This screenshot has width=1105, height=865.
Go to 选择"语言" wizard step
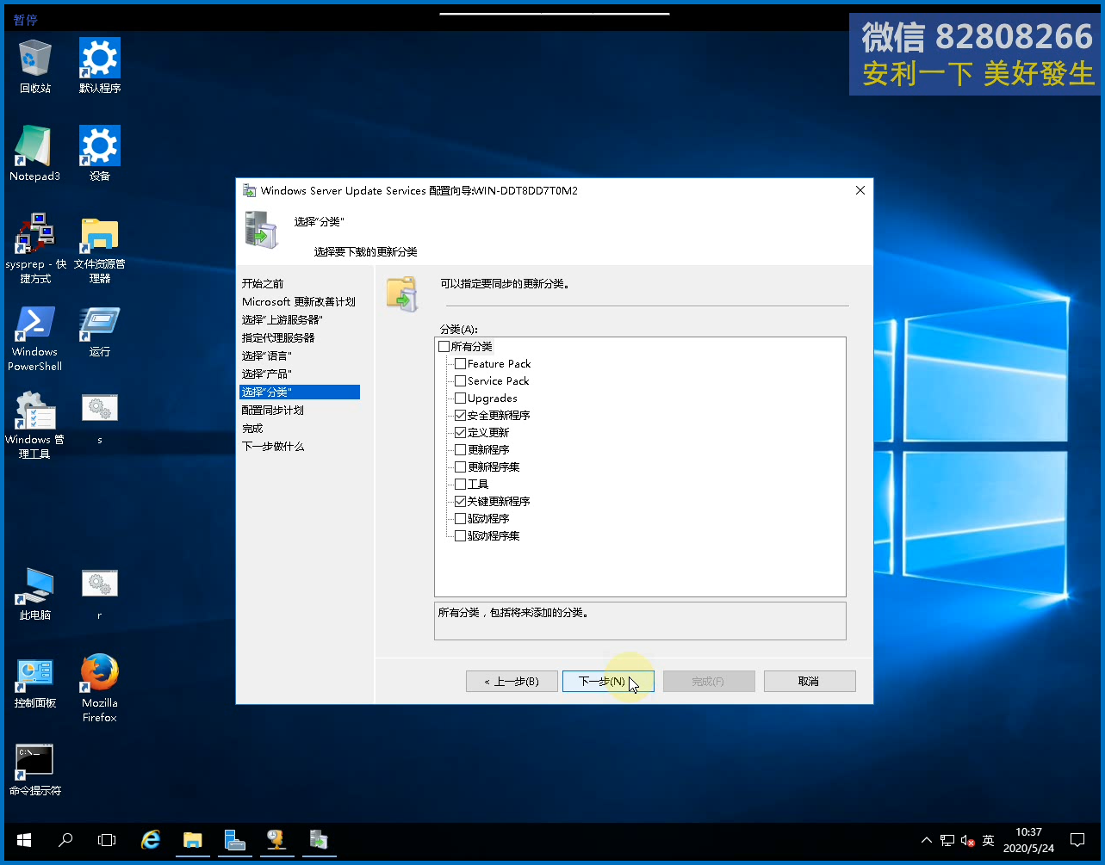tap(267, 355)
